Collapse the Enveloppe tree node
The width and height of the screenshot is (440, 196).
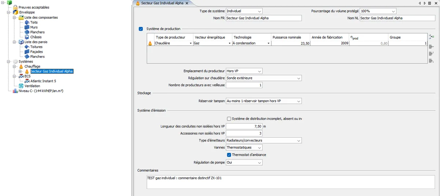coord(9,12)
